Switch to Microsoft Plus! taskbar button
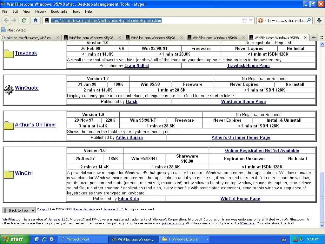Viewport: 325px width, 244px height. 83,239
